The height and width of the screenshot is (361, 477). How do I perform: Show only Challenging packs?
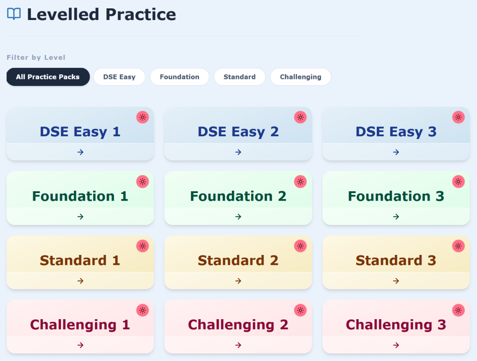(x=300, y=77)
